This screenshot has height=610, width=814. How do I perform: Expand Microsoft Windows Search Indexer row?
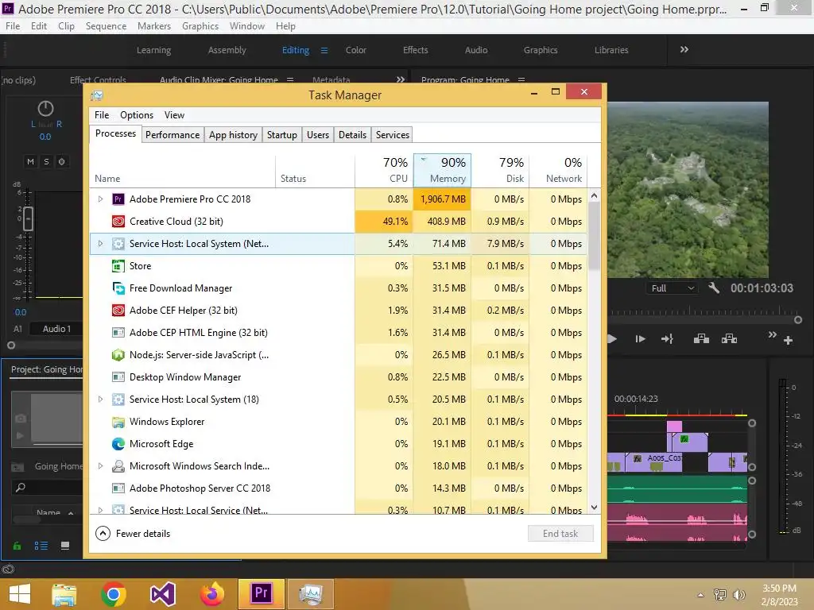click(x=101, y=466)
